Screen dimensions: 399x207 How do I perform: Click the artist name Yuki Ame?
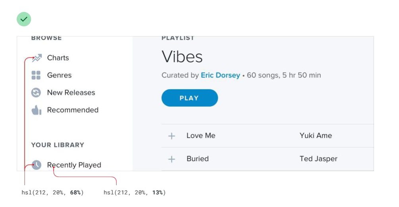[x=316, y=136]
